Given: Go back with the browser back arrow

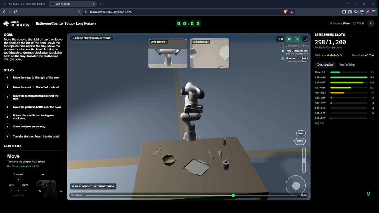Looking at the screenshot, I should (x=4, y=12).
